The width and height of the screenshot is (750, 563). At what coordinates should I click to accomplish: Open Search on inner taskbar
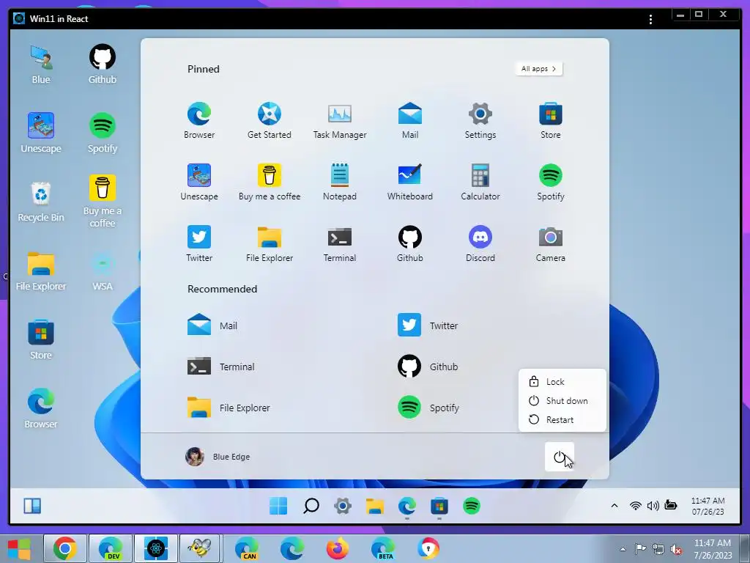coord(311,506)
